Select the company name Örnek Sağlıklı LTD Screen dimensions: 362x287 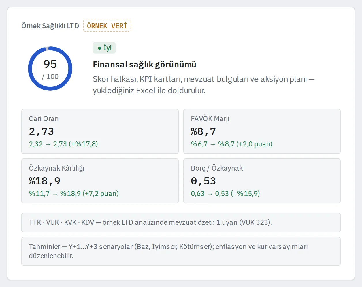(x=50, y=26)
